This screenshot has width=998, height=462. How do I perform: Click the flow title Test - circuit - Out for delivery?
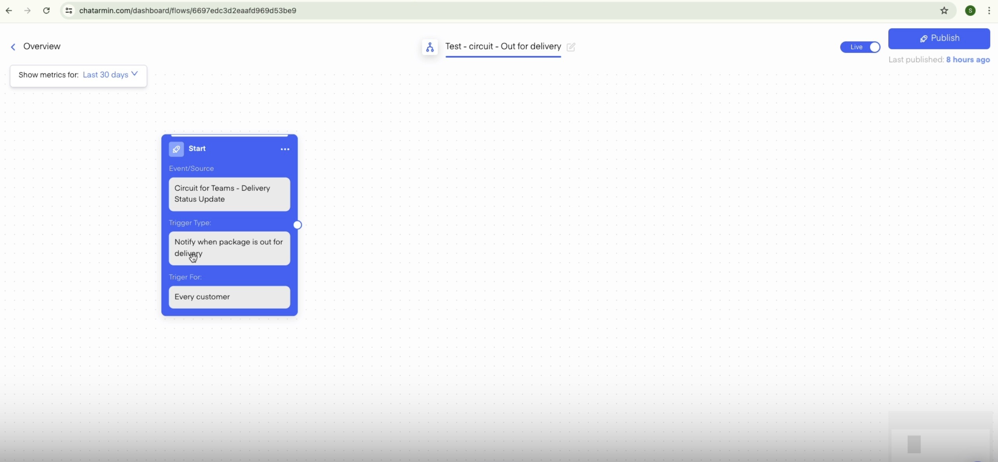pyautogui.click(x=503, y=46)
